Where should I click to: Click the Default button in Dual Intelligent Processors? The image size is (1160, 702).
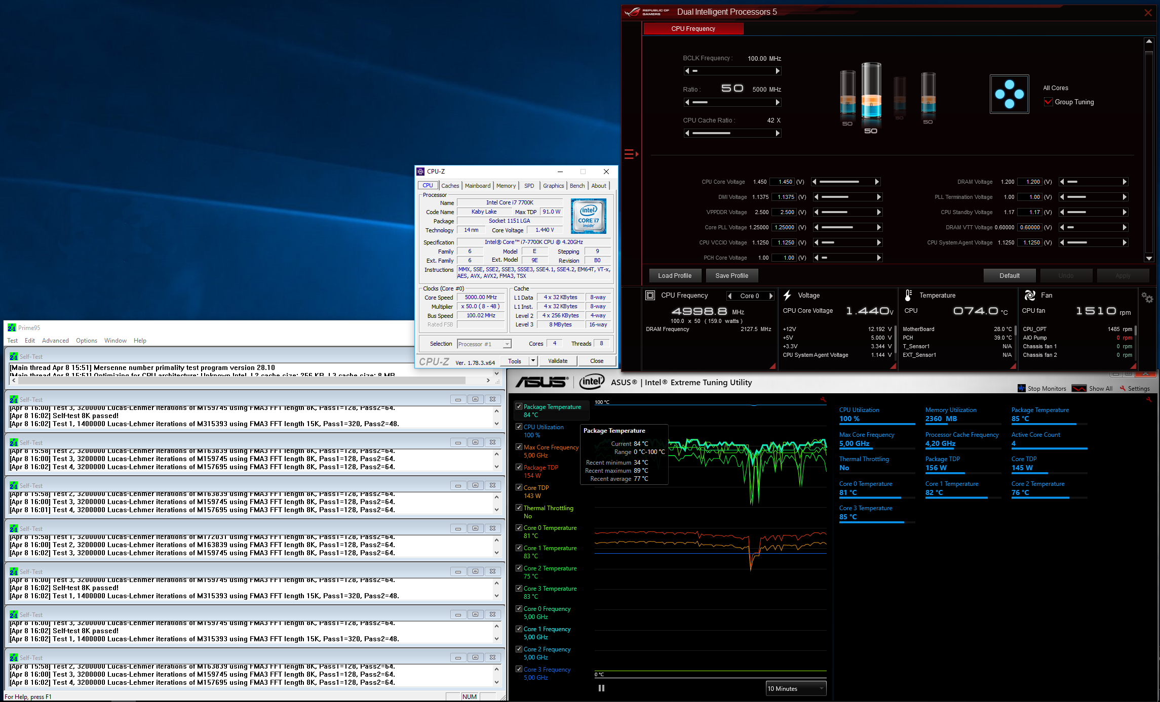coord(1010,276)
